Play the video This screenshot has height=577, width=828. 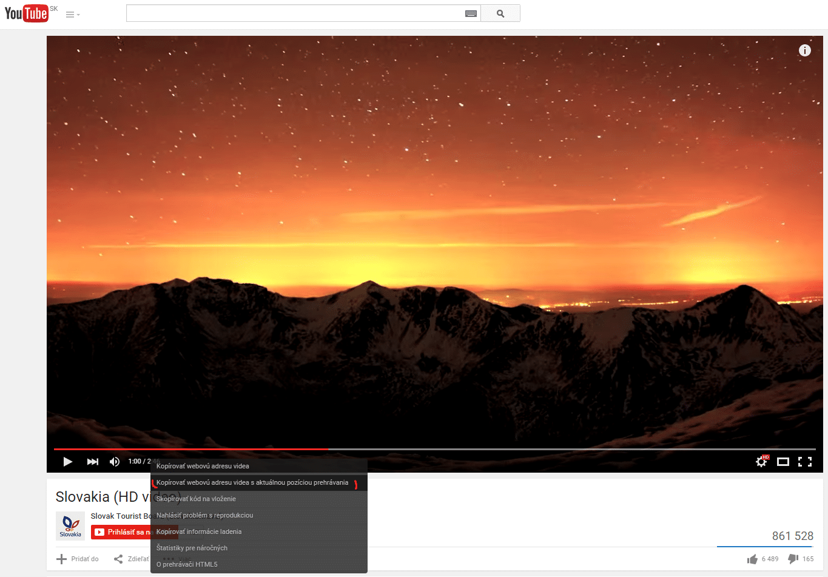pyautogui.click(x=68, y=462)
